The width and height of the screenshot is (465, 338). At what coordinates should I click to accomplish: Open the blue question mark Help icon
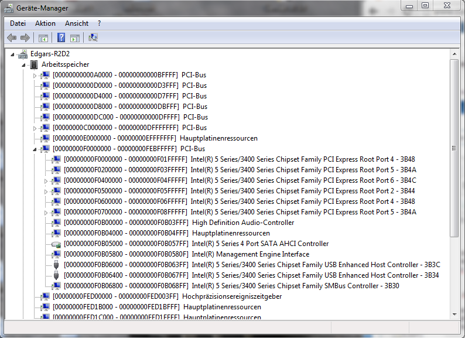point(61,37)
